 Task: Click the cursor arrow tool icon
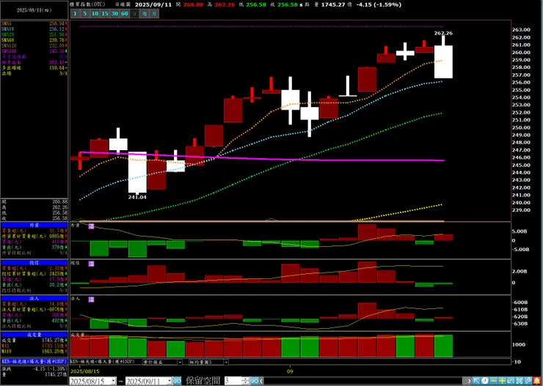point(476,381)
